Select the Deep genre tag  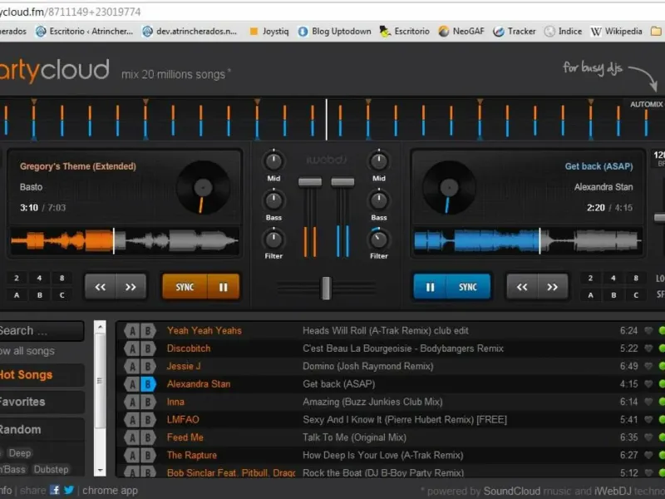(x=20, y=453)
